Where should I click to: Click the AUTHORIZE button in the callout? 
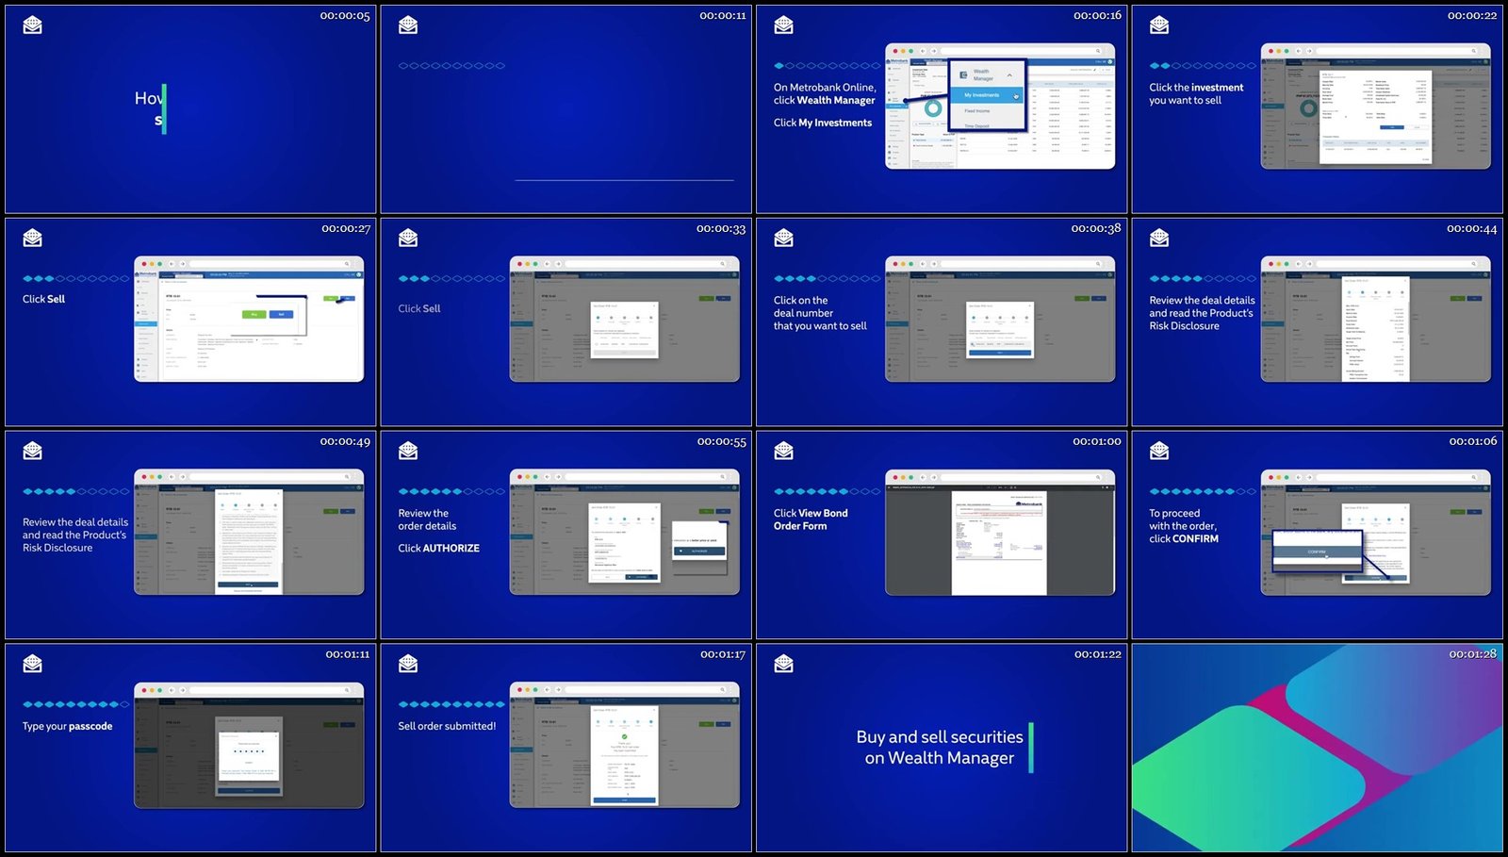pyautogui.click(x=699, y=551)
